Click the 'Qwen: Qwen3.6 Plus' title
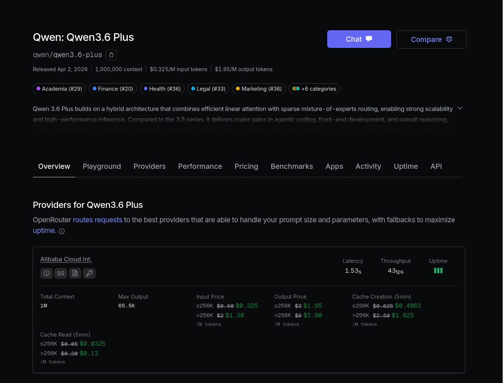The height and width of the screenshot is (383, 503). point(83,37)
